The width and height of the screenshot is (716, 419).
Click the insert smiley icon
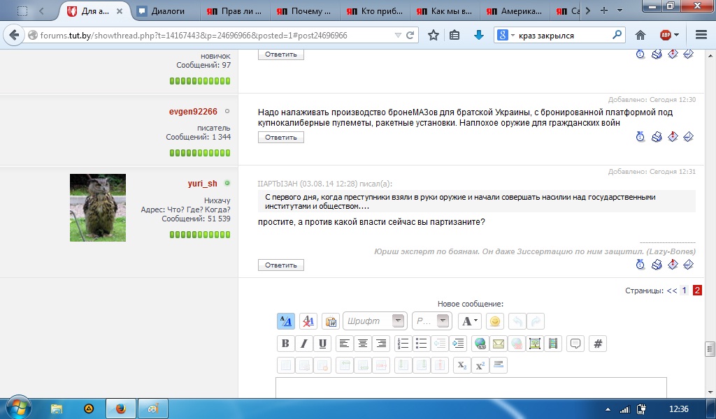coord(495,321)
